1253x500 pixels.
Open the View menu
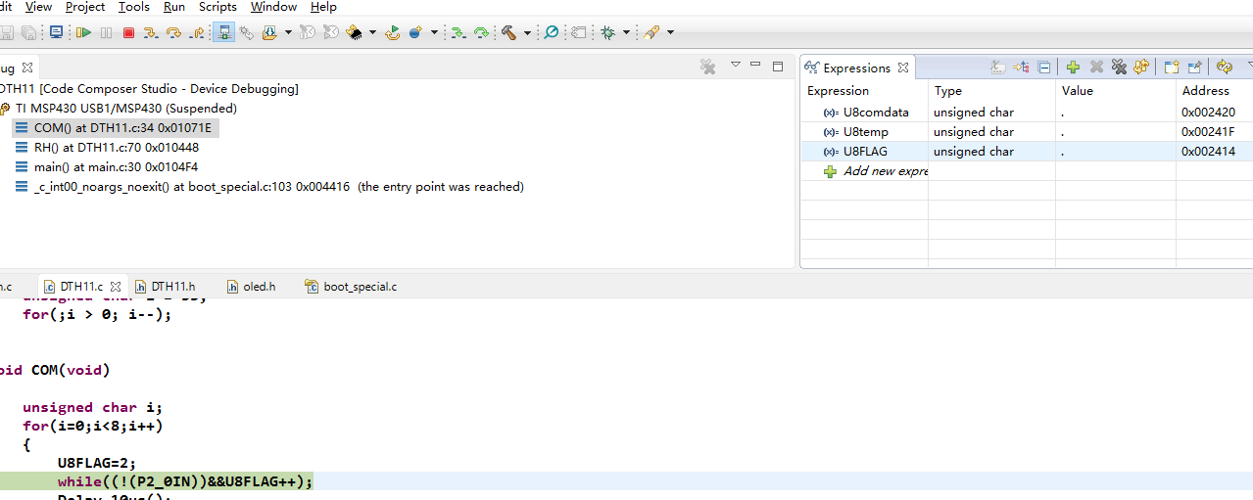(38, 7)
